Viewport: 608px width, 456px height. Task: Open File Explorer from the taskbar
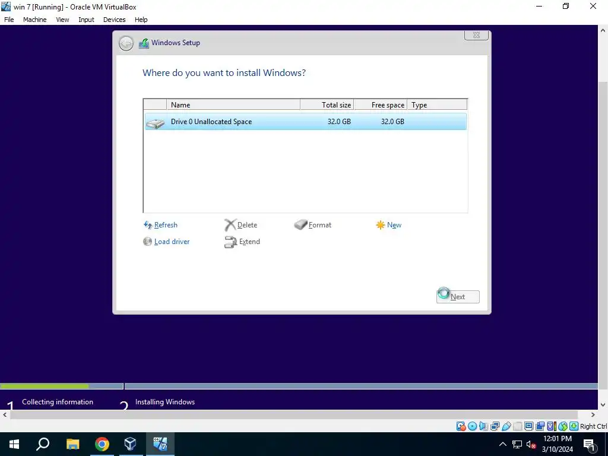72,444
